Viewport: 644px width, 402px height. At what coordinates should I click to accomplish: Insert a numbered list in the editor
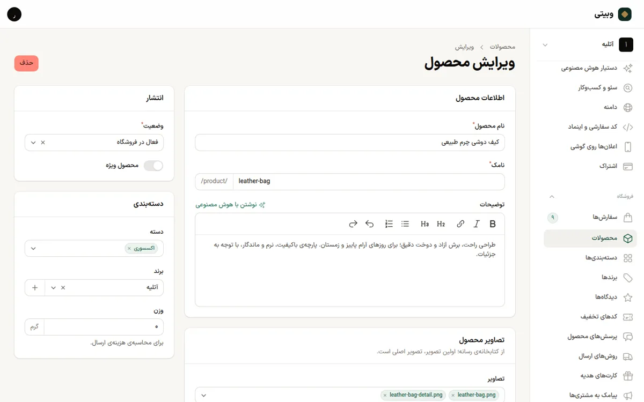(x=389, y=224)
